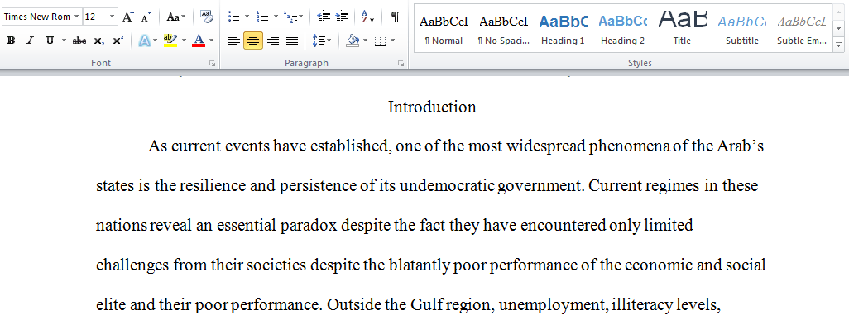
Task: Increase the paragraph indent
Action: (x=343, y=17)
